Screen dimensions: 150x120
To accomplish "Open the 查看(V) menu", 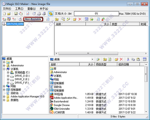I will [x=31, y=9].
